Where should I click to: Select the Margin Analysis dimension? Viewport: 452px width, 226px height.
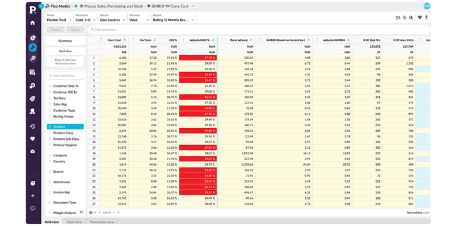65,213
